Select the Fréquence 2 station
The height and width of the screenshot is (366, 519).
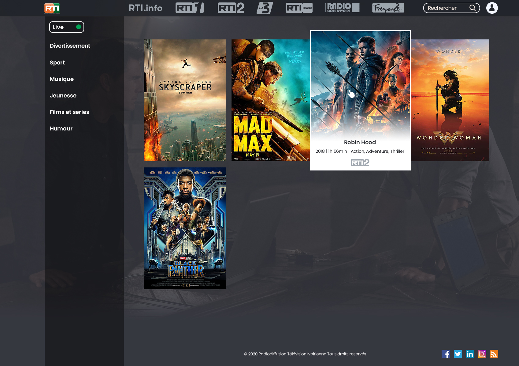(x=387, y=8)
